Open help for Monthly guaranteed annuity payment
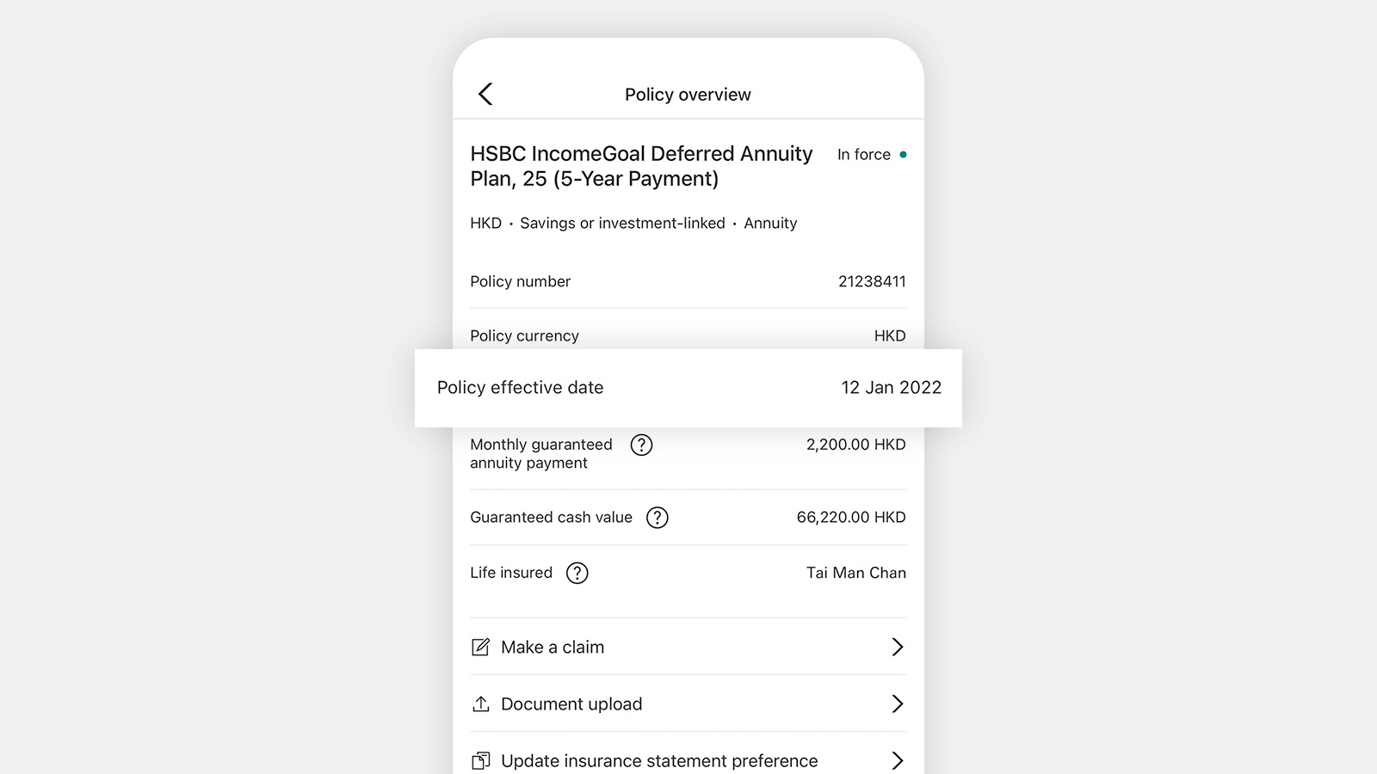Image resolution: width=1377 pixels, height=774 pixels. 641,445
